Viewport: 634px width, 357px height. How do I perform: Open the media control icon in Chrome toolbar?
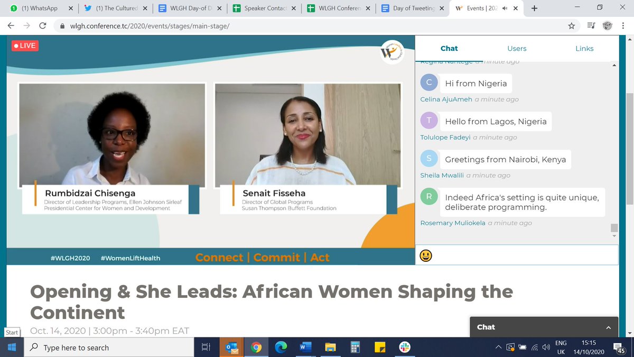[x=591, y=25]
